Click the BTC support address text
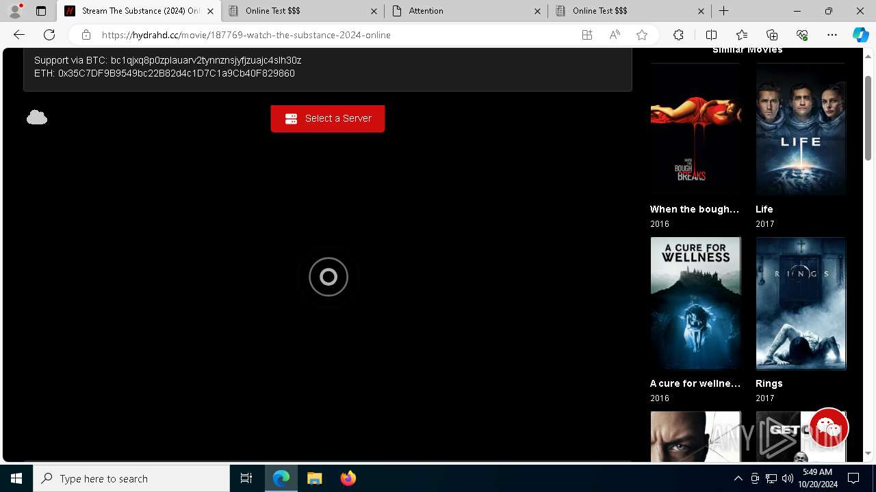 click(x=206, y=60)
